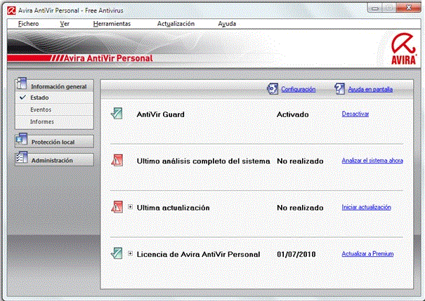
Task: Click the Desactivar link
Action: pos(355,114)
